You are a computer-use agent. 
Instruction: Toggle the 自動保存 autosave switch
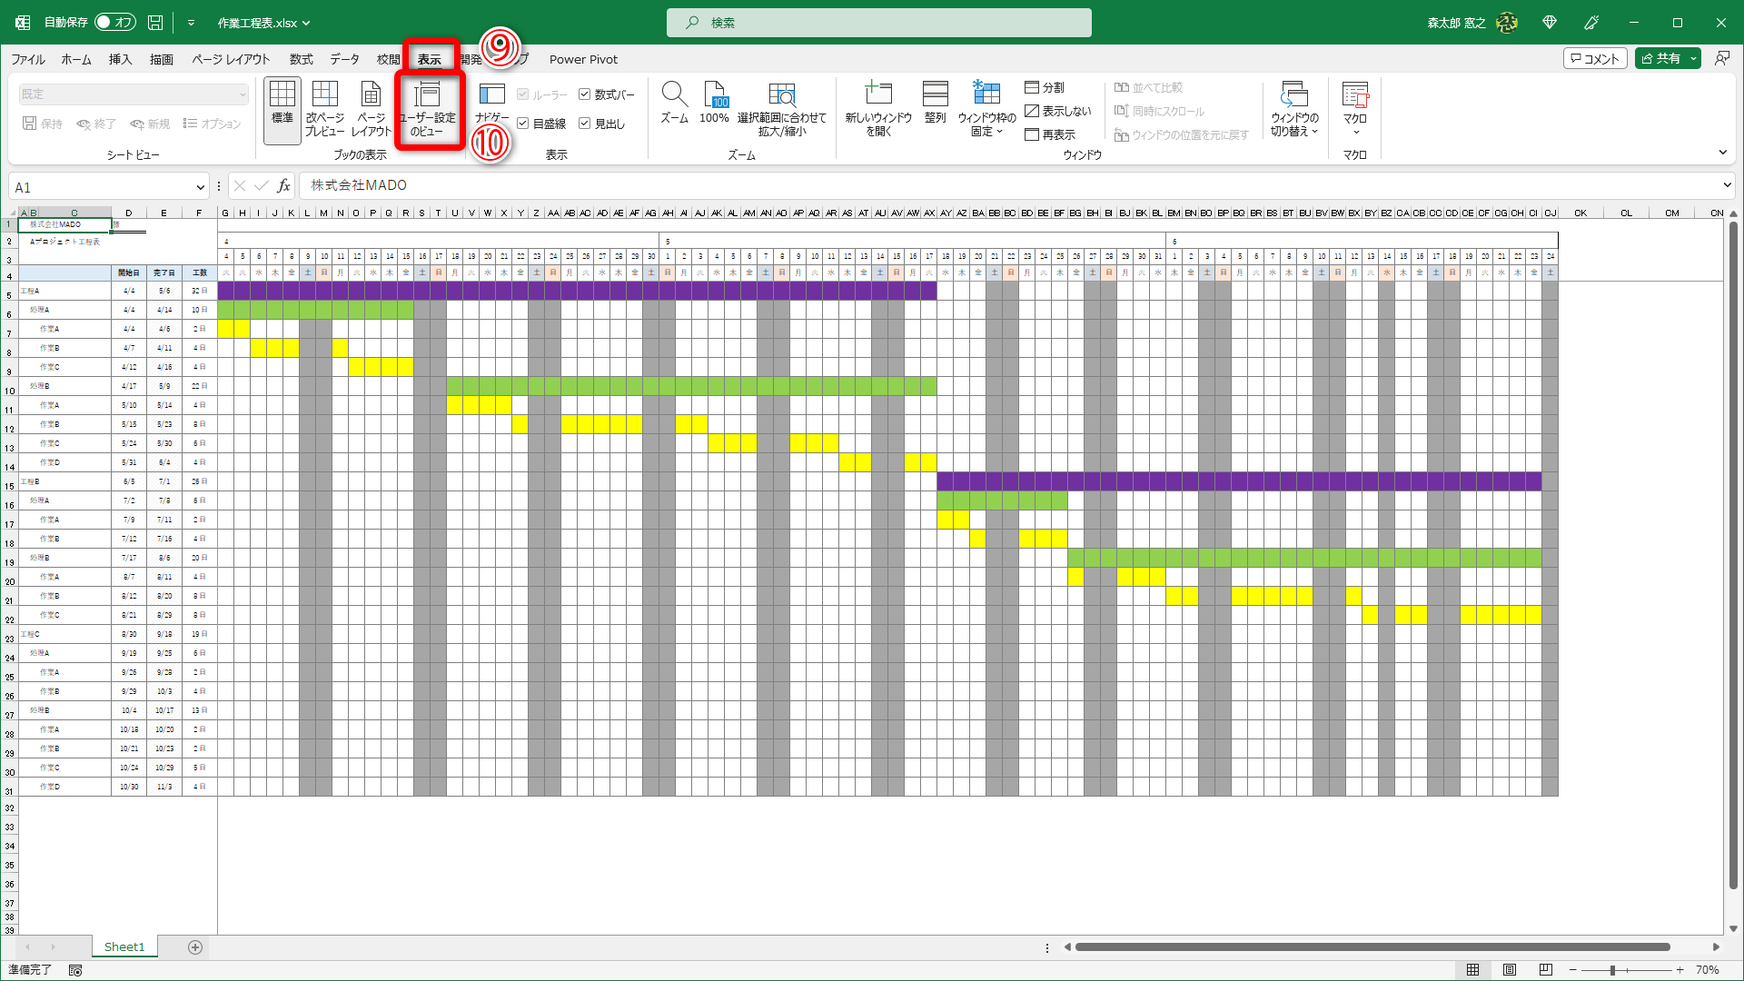point(114,22)
